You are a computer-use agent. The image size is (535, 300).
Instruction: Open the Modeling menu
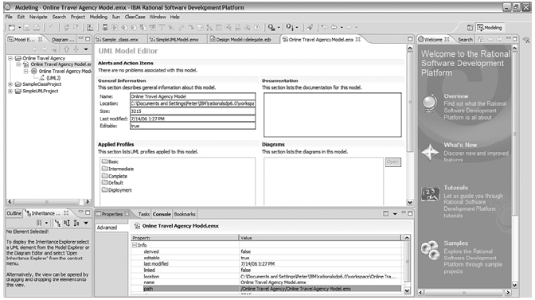pos(98,17)
